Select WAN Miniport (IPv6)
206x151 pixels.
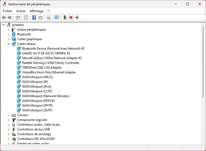[36, 86]
